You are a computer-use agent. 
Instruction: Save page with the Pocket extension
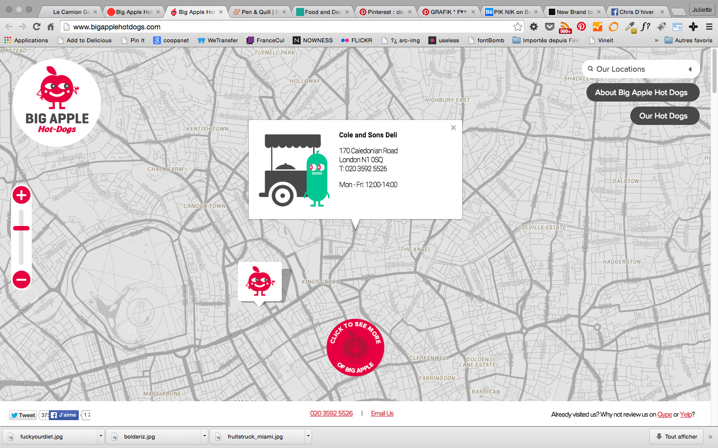click(x=549, y=27)
